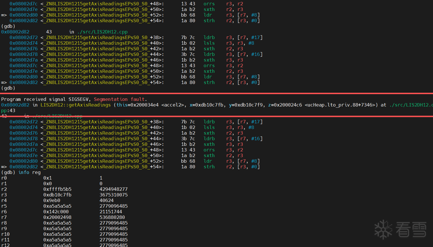The height and width of the screenshot is (247, 433).
Task: Click the r4 register name
Action: pyautogui.click(x=4, y=200)
